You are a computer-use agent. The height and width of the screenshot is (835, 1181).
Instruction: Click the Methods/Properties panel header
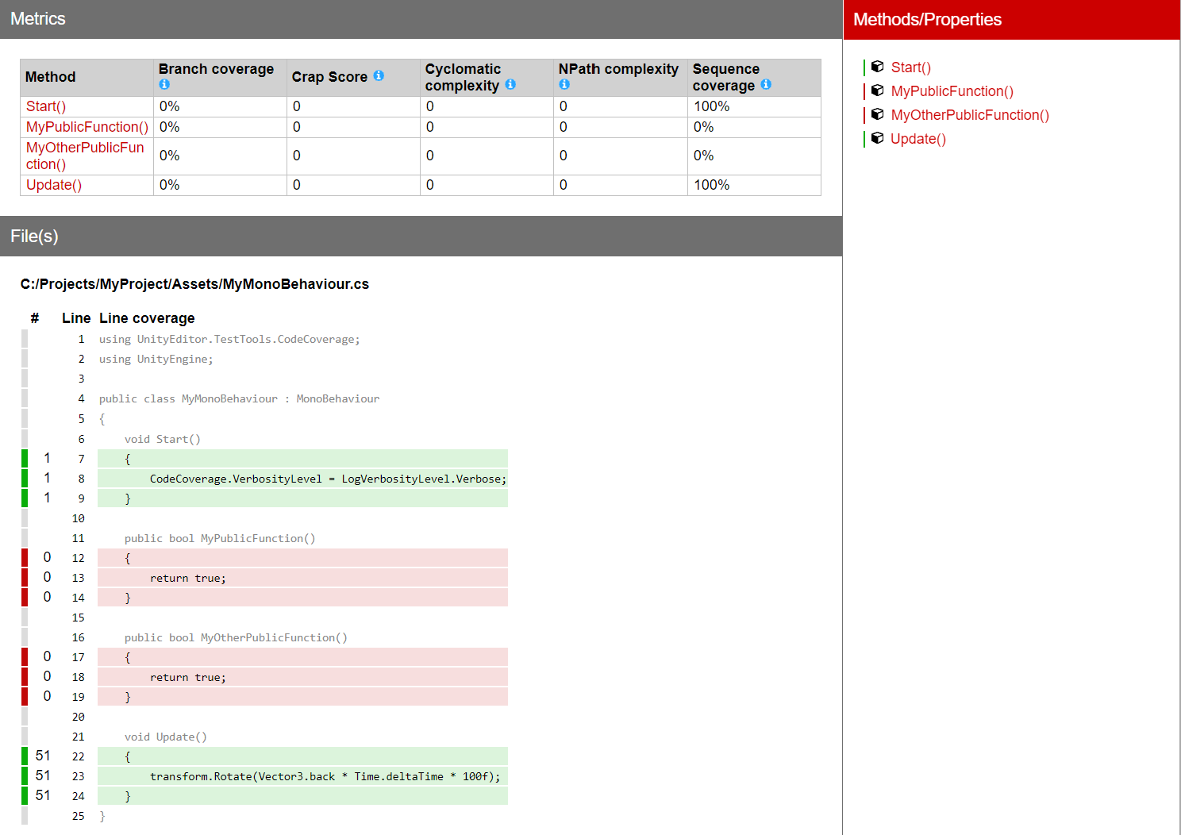coord(927,19)
